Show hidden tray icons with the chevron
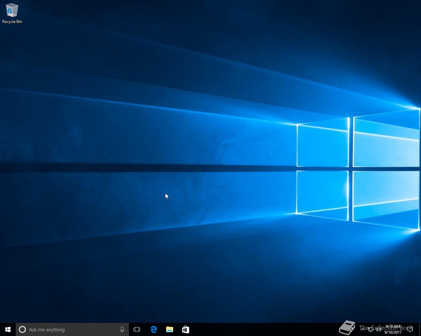The height and width of the screenshot is (336, 421). tap(363, 329)
